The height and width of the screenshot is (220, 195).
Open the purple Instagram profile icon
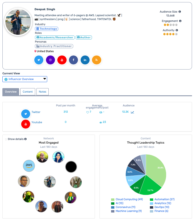click(50, 60)
